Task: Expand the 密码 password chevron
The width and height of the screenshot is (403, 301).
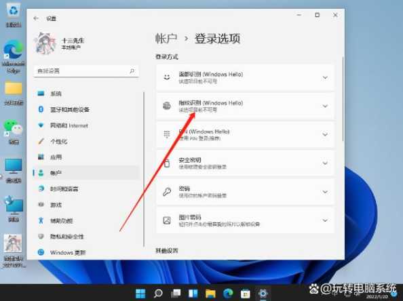Action: click(325, 192)
